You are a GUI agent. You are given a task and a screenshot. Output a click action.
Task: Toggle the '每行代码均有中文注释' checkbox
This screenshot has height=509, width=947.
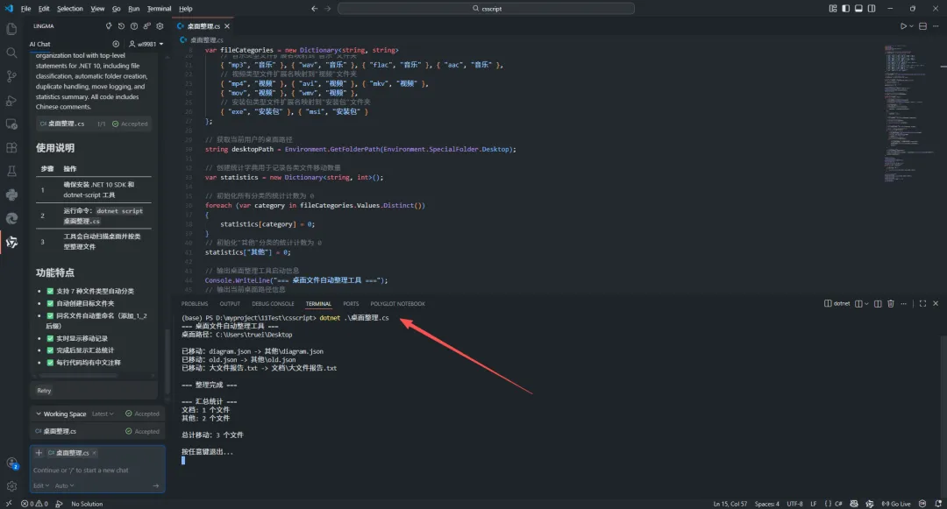coord(50,363)
